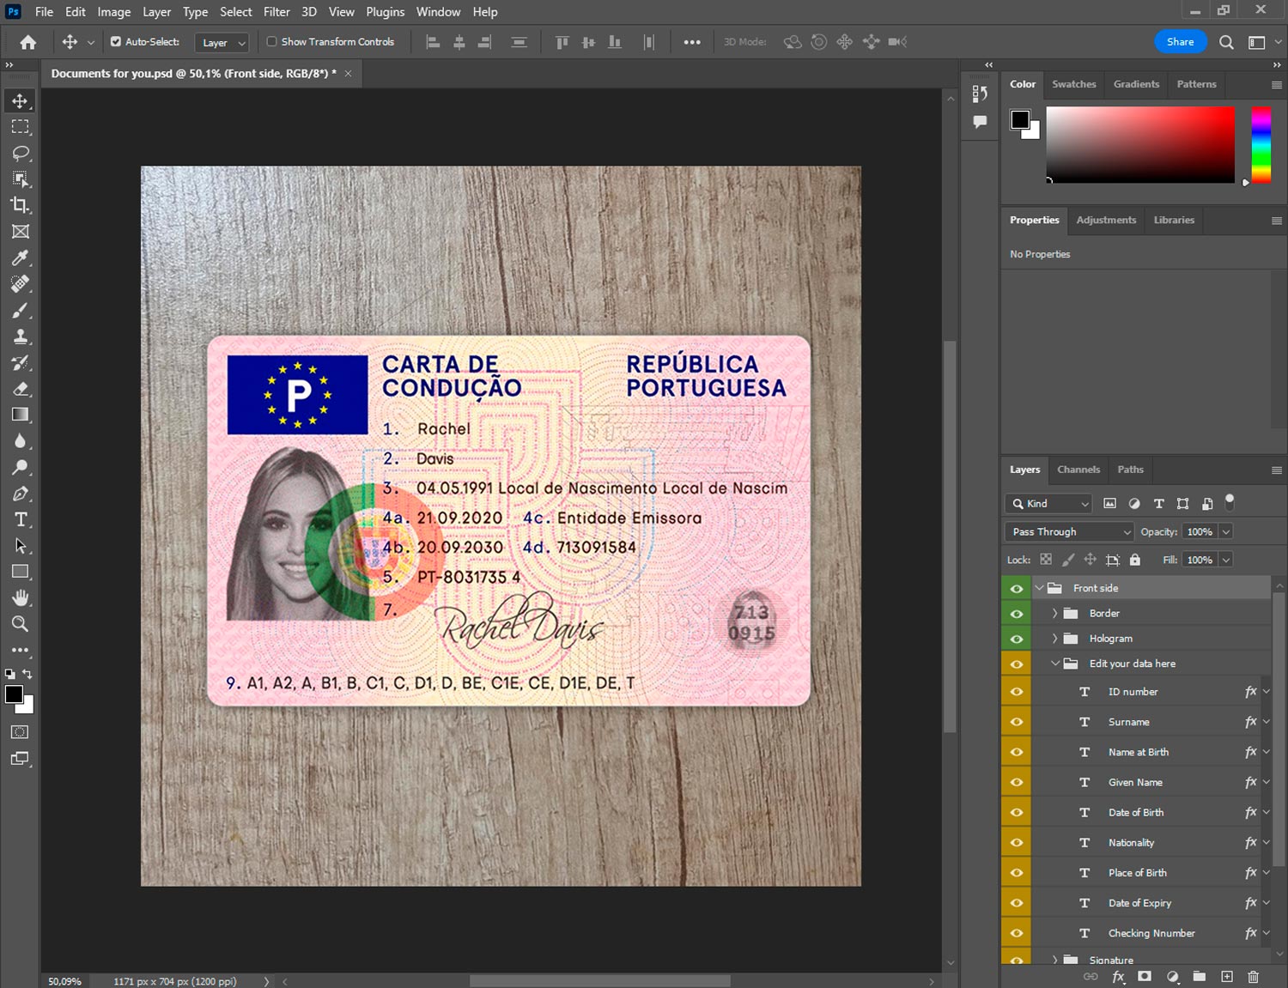This screenshot has height=988, width=1288.
Task: Select the Lasso tool
Action: click(x=21, y=153)
